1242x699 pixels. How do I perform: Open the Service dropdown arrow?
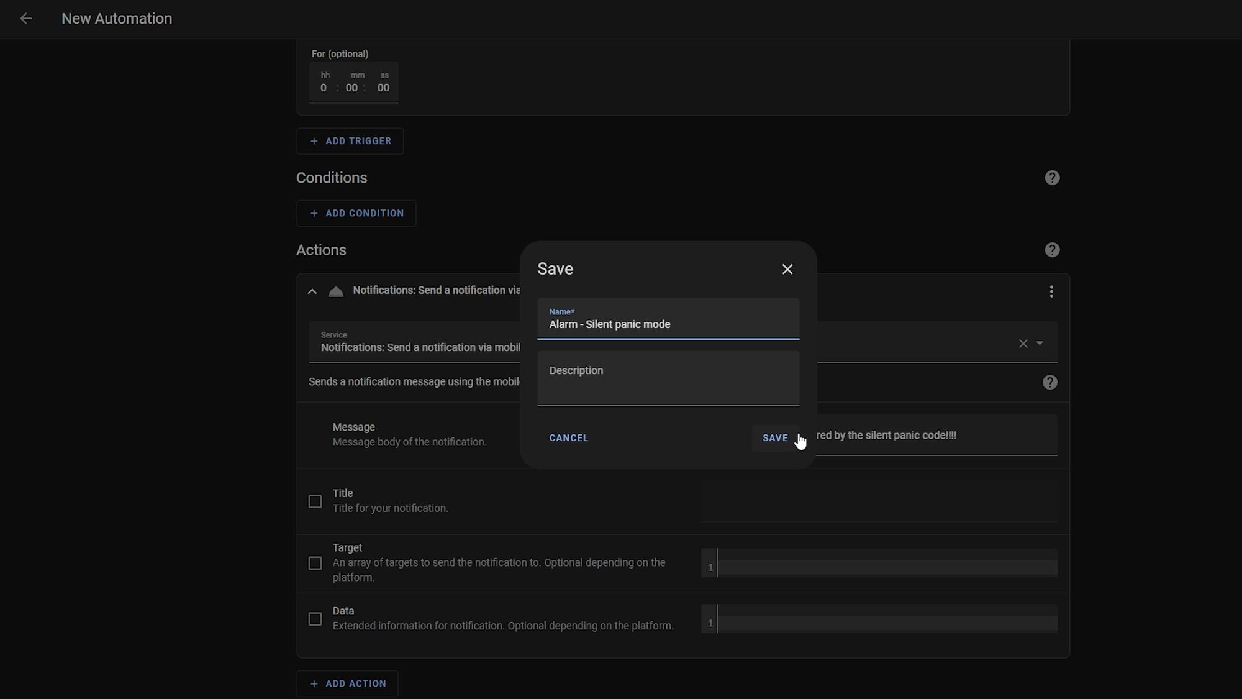tap(1040, 343)
